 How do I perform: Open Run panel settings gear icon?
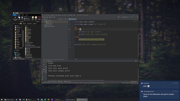click(x=136, y=61)
